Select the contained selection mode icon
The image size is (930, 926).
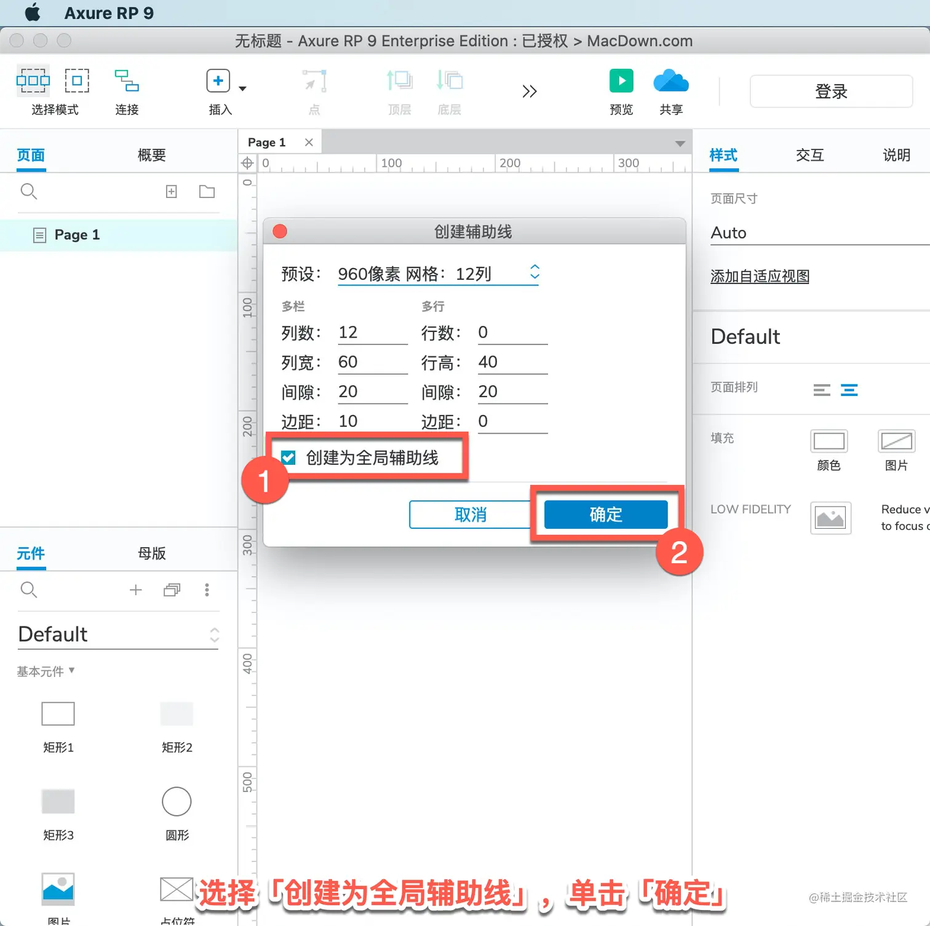pos(77,81)
